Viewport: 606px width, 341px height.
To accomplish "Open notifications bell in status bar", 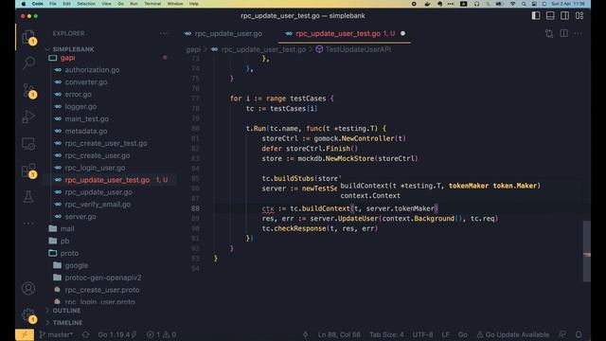I will click(x=579, y=334).
